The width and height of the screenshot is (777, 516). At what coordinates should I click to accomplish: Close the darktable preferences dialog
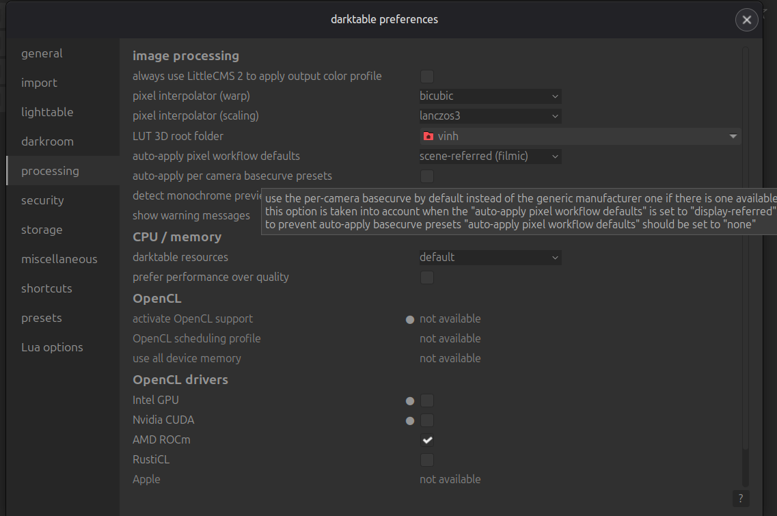coord(746,20)
